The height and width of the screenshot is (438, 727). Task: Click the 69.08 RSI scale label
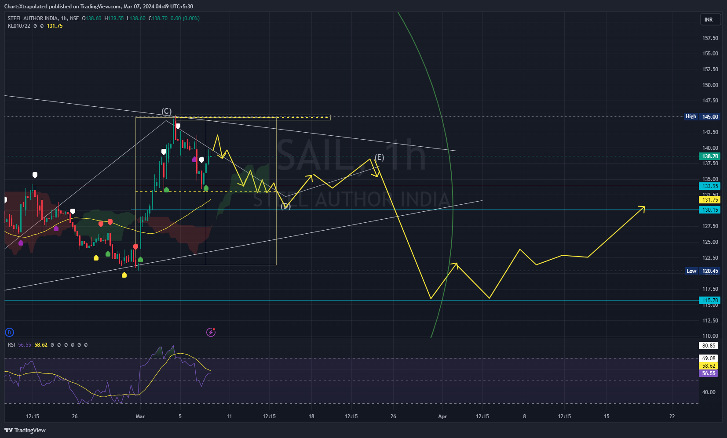pos(709,358)
